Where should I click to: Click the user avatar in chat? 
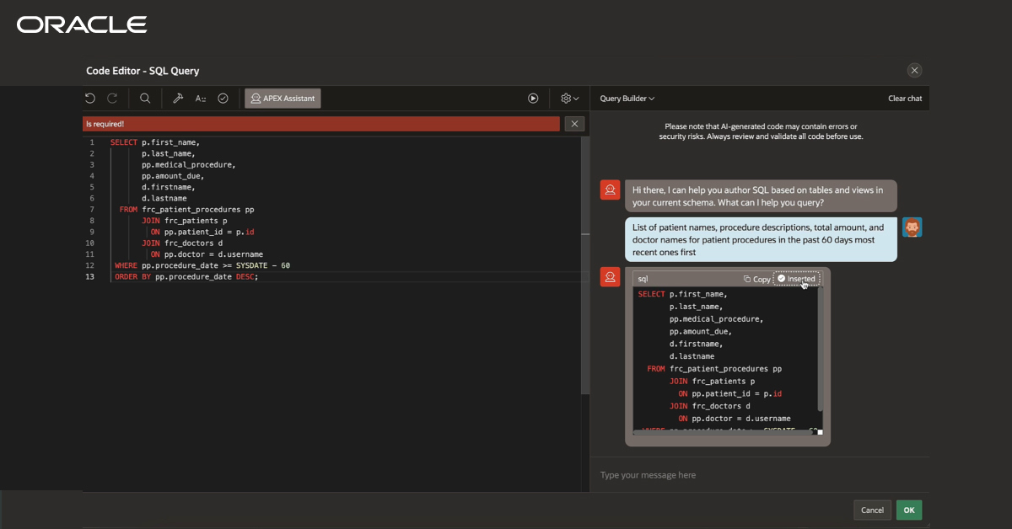pyautogui.click(x=912, y=227)
